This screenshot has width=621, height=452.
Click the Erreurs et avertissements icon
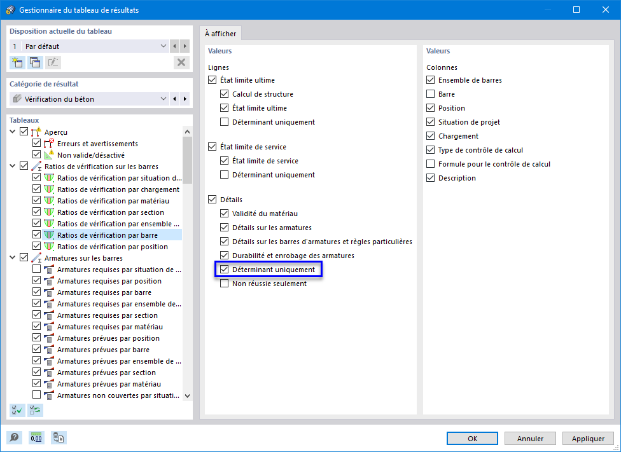(x=49, y=144)
